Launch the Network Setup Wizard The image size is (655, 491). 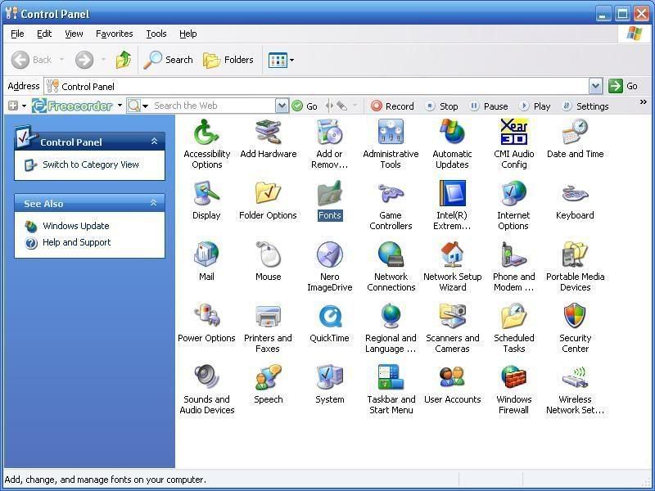point(453,267)
